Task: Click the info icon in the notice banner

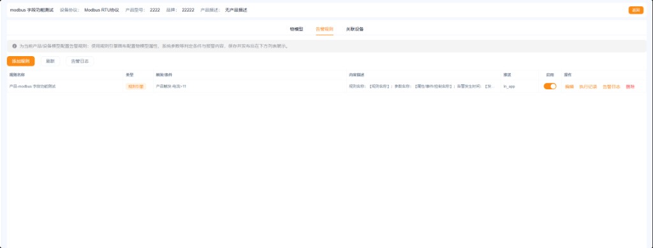Action: (15, 46)
